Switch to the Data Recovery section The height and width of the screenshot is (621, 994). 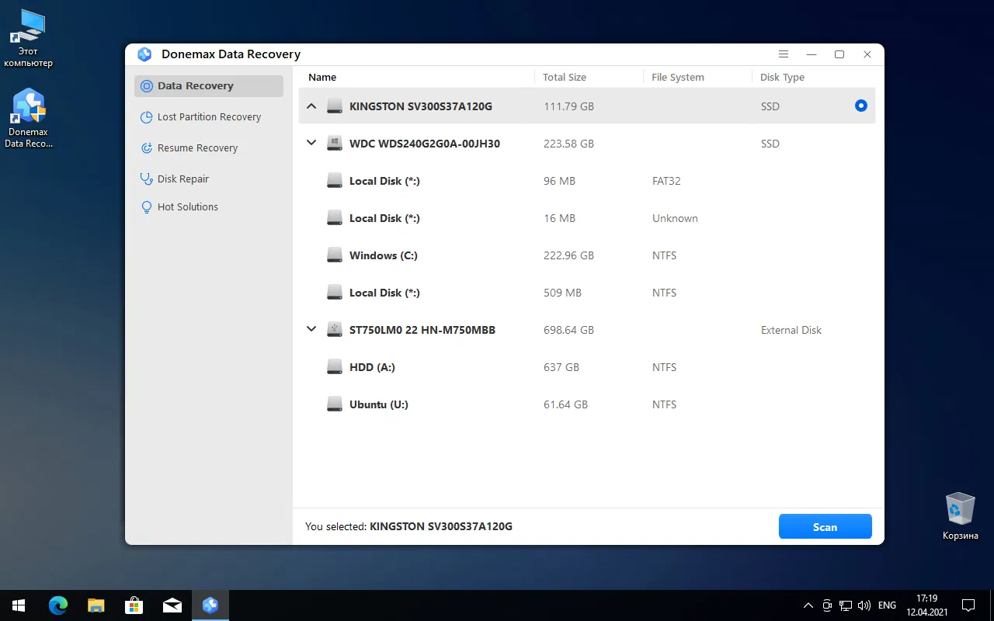click(195, 85)
